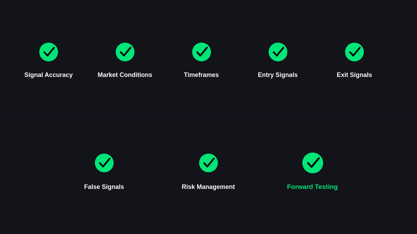Open the Risk Management label
The height and width of the screenshot is (234, 417).
click(x=208, y=187)
